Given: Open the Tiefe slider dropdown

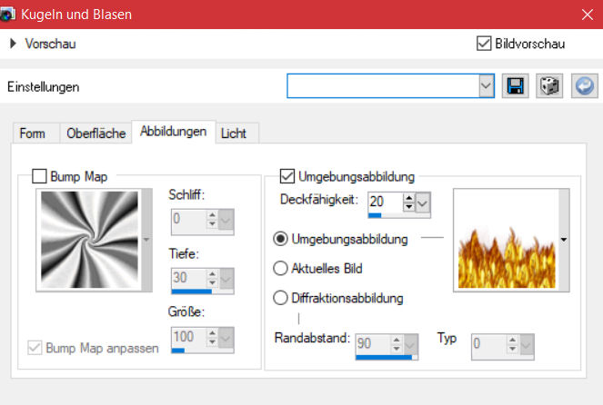Looking at the screenshot, I should [x=226, y=279].
